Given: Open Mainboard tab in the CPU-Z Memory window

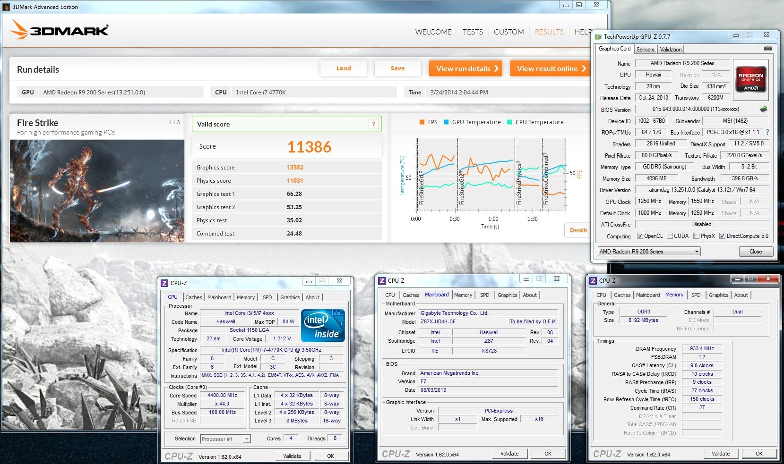Looking at the screenshot, I should (647, 295).
